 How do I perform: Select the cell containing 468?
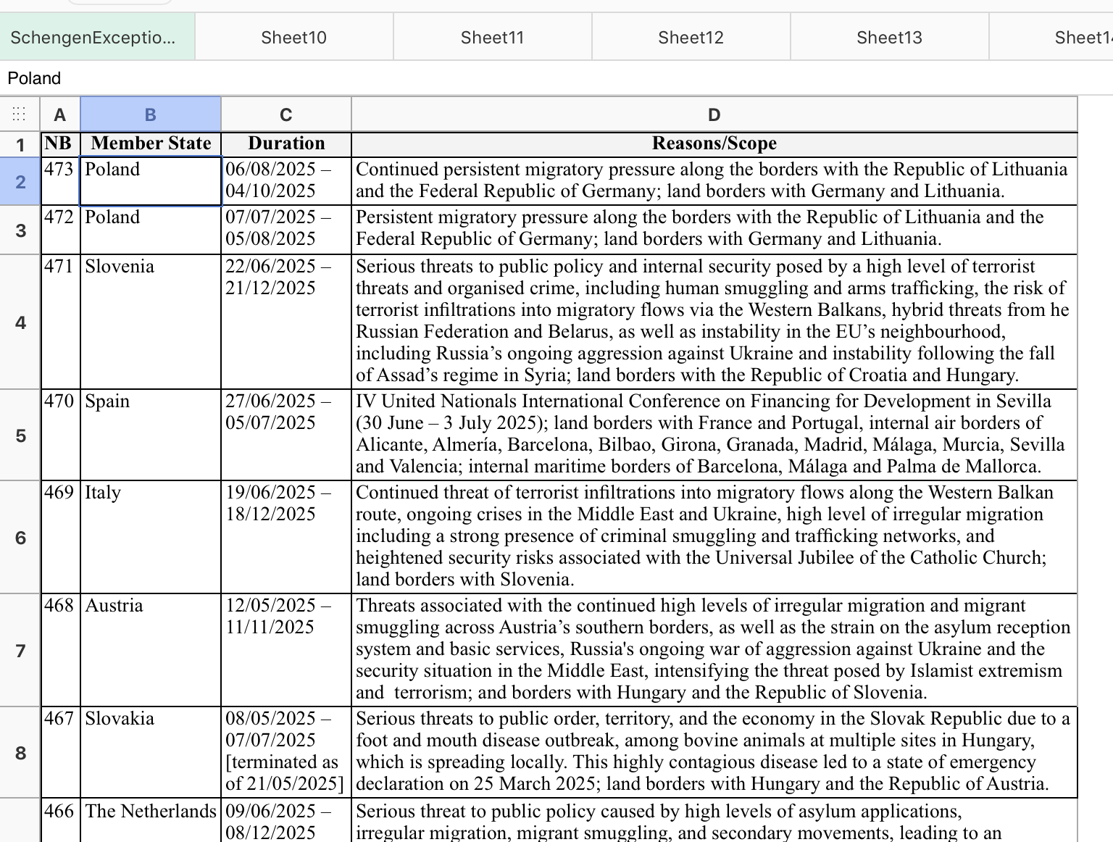[x=60, y=650]
